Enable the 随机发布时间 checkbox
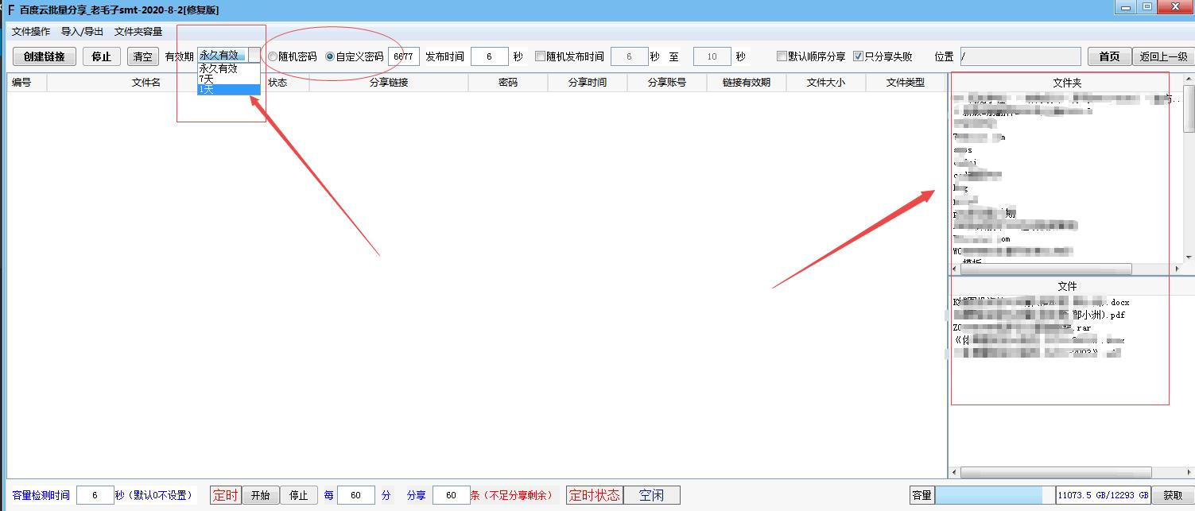Viewport: 1195px width, 511px height. (x=569, y=56)
